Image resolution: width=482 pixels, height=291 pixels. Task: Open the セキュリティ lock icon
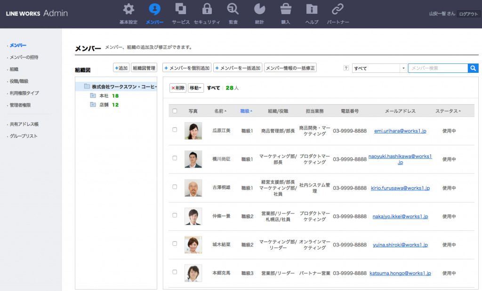(x=207, y=9)
